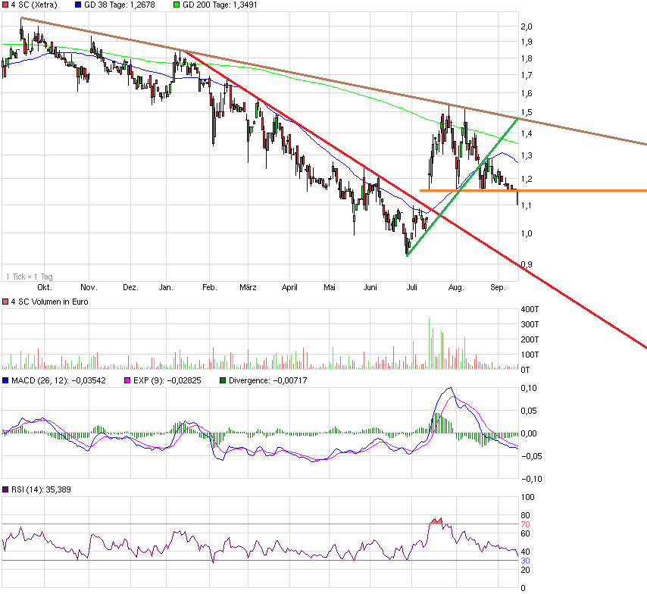
Task: Click the blue GD 38 Tage legend swatch
Action: click(x=78, y=5)
